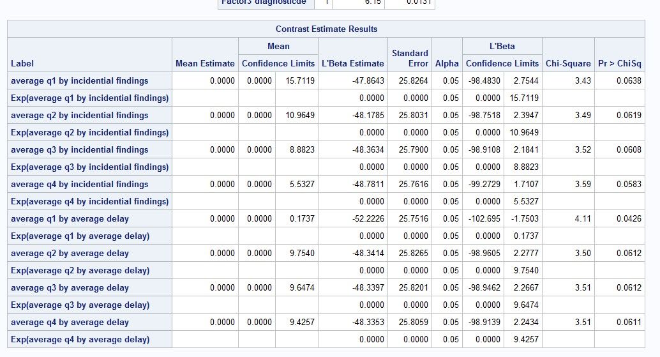Click the 'Alpha' column header
Screen dimensions: 660x357
447,63
